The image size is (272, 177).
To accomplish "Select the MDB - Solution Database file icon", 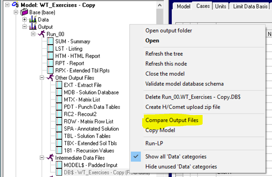I will pos(59,92).
